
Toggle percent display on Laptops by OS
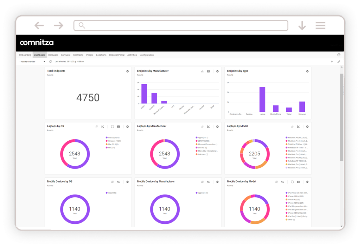pos(103,127)
